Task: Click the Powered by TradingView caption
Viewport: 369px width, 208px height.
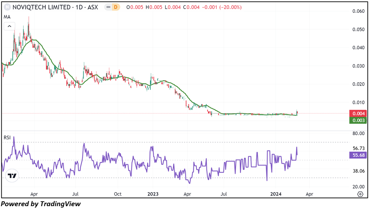Action: (41, 204)
